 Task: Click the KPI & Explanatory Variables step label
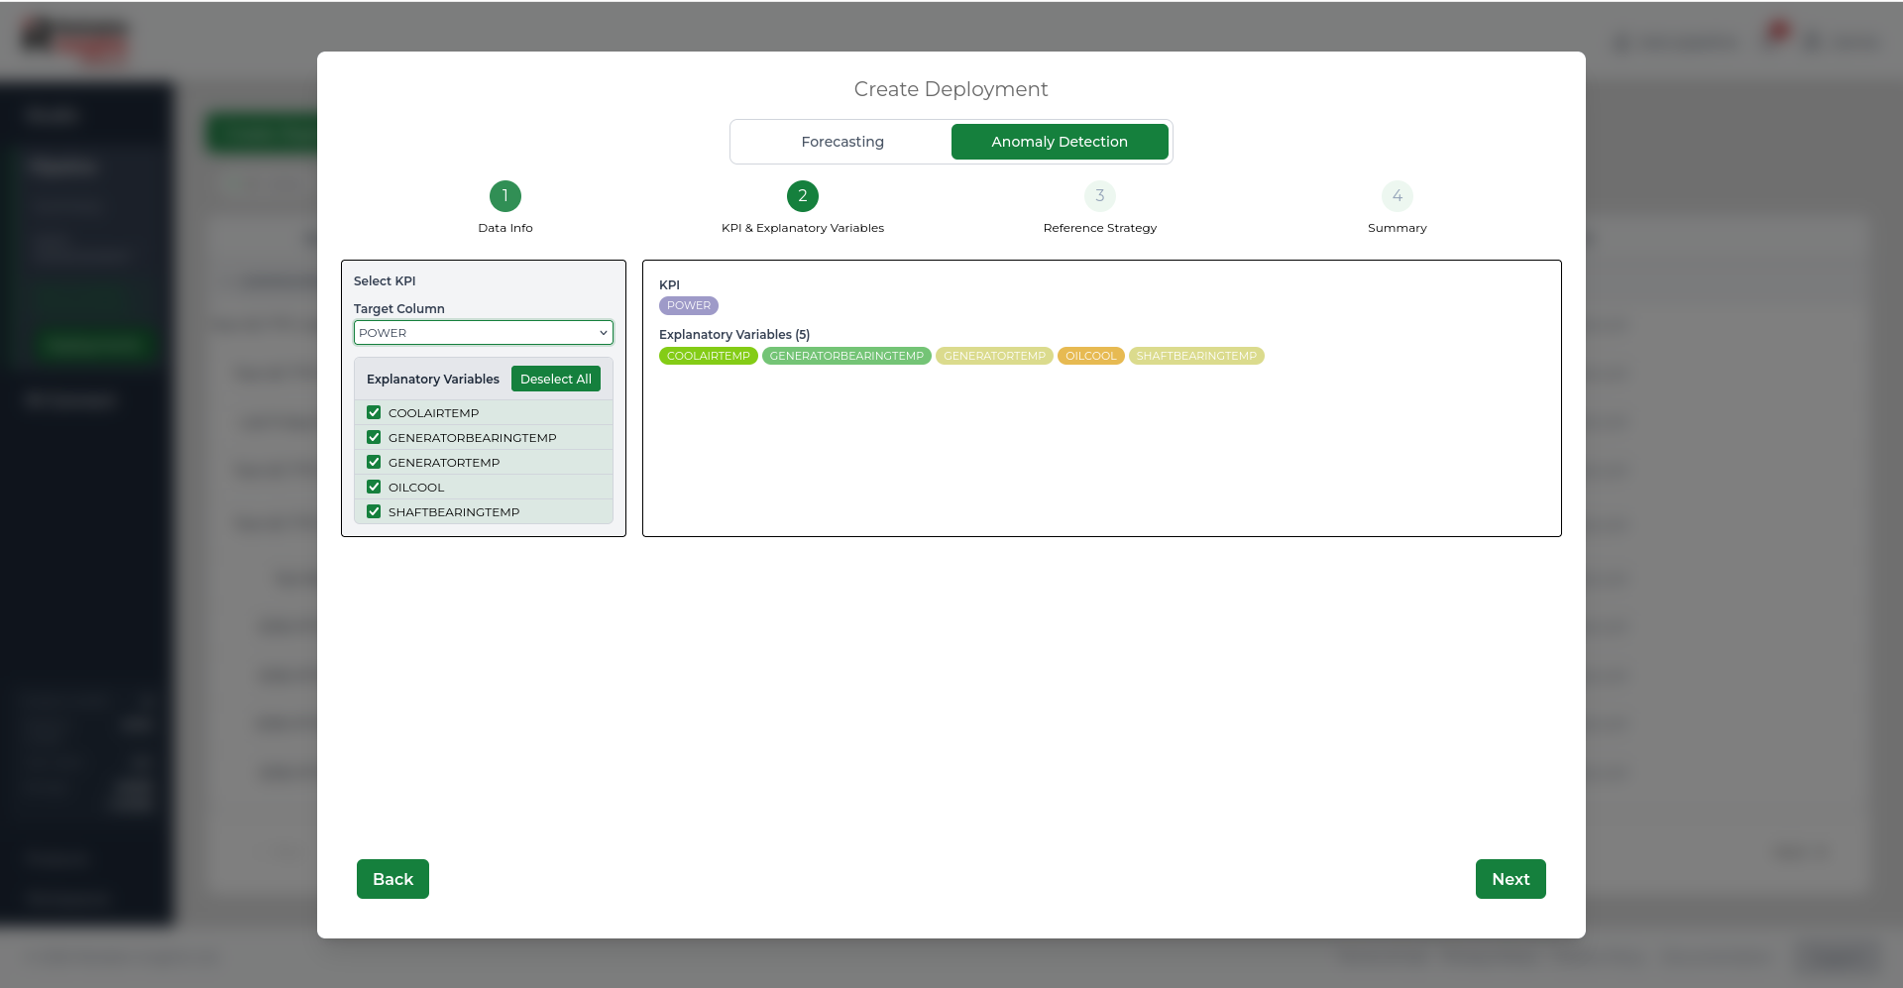pyautogui.click(x=803, y=228)
